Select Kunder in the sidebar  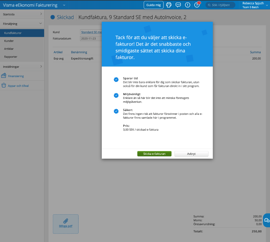point(9,41)
